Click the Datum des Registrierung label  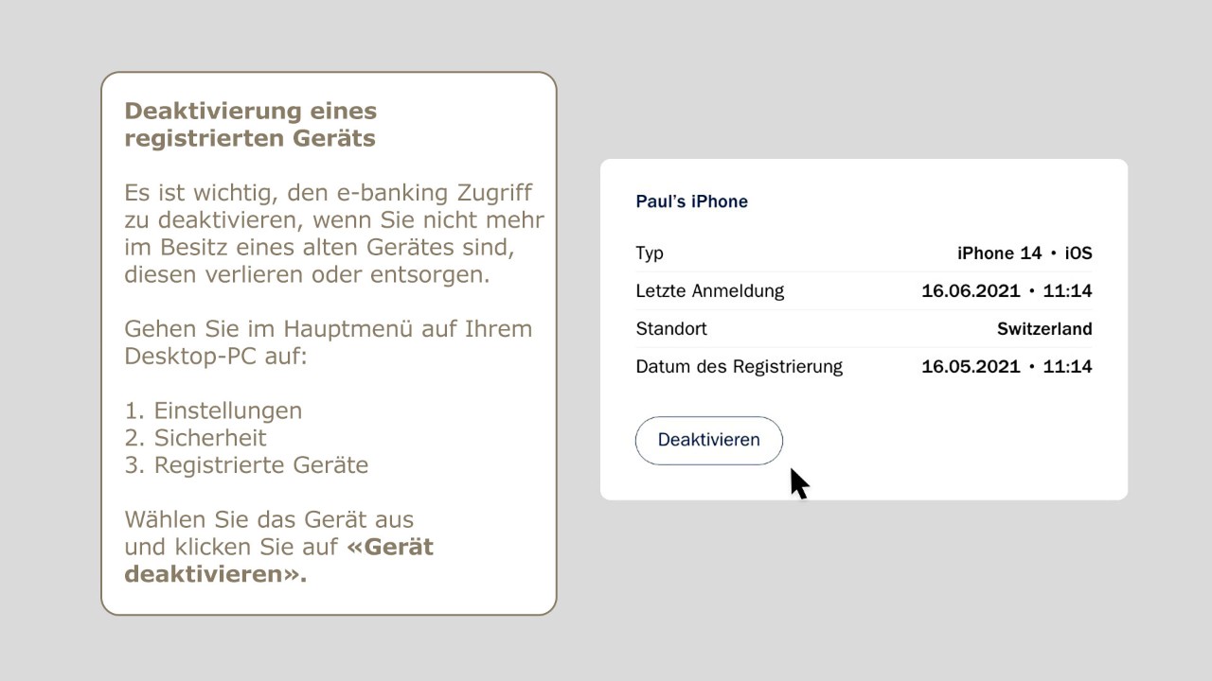[739, 367]
